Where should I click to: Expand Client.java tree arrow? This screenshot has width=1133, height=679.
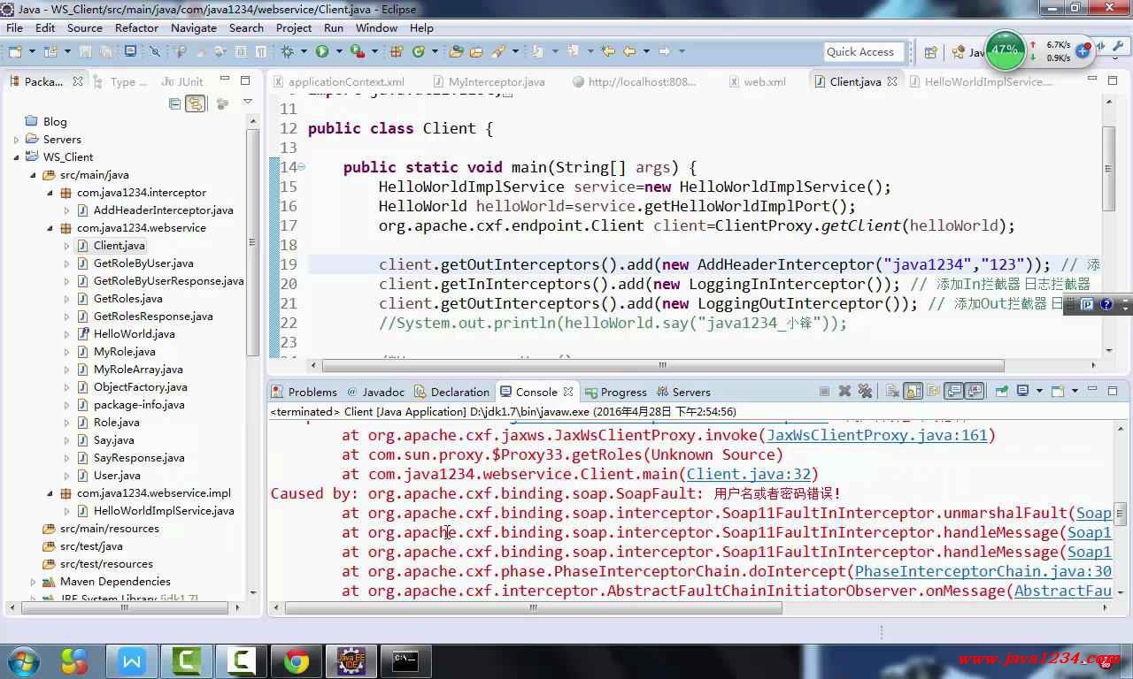[x=66, y=246]
